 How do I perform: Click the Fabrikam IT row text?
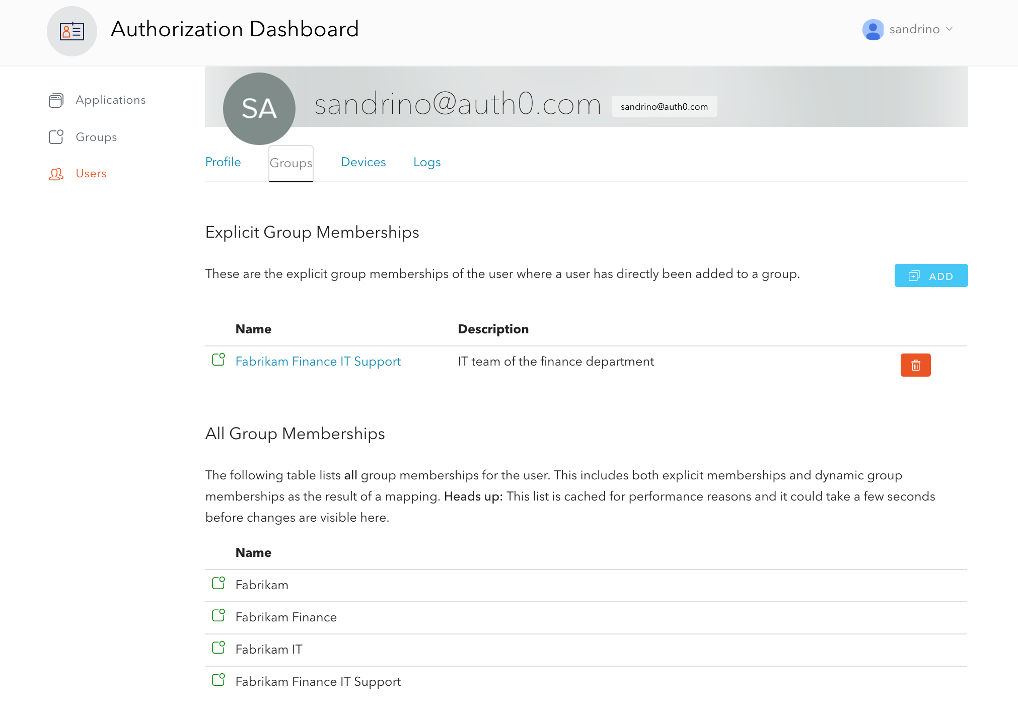coord(269,649)
